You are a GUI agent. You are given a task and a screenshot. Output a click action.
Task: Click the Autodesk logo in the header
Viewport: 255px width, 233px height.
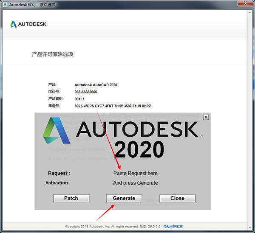(x=29, y=24)
